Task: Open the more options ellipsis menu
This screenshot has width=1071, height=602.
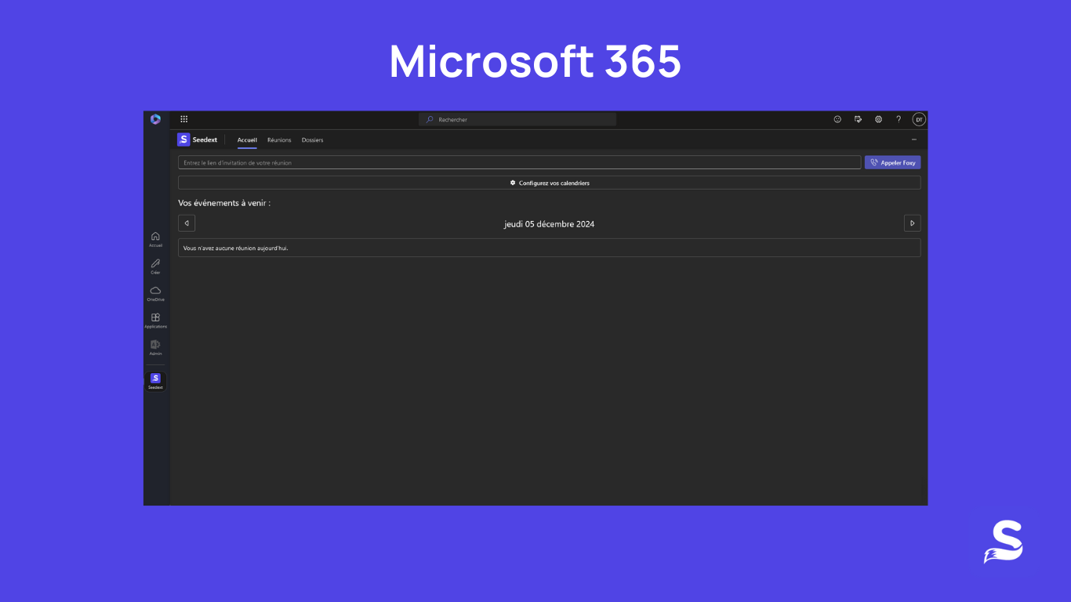Action: pyautogui.click(x=913, y=140)
